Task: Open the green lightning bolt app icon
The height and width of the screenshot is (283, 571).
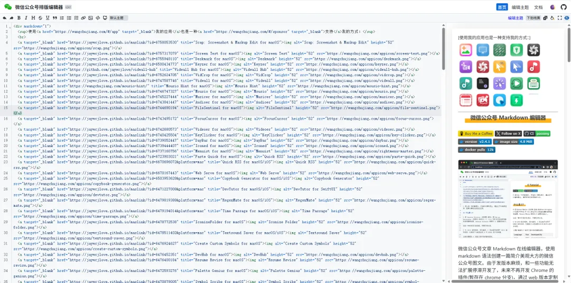Action: 517,100
